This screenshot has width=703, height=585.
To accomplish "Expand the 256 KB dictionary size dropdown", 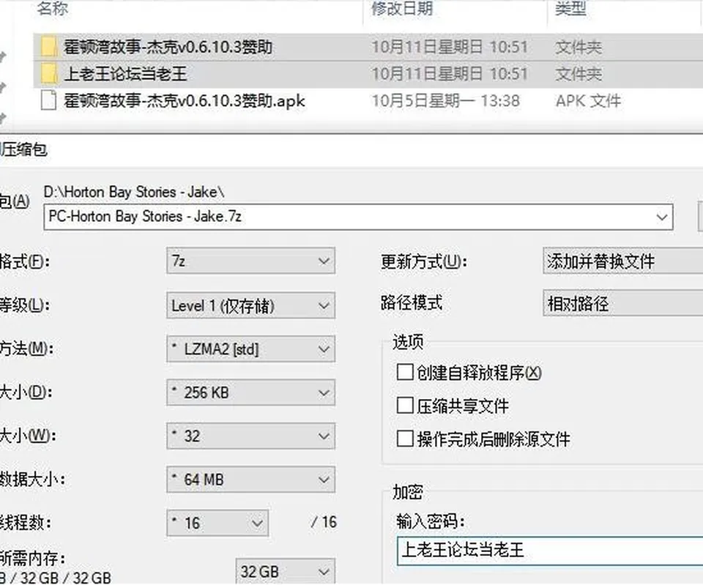I will point(250,392).
